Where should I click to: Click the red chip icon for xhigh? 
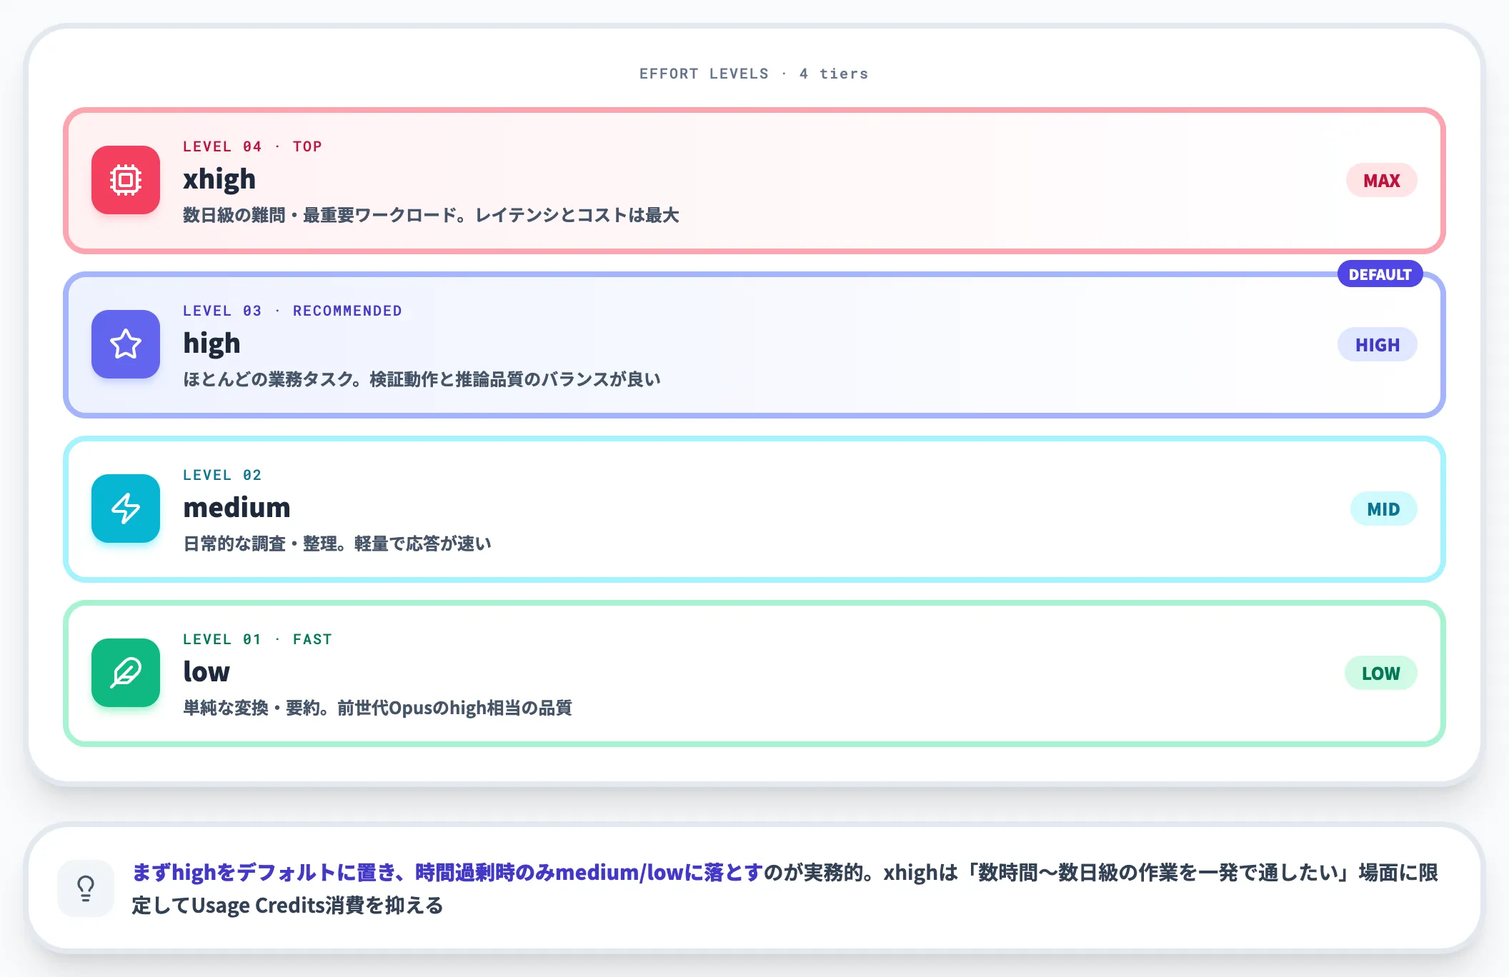click(x=126, y=180)
